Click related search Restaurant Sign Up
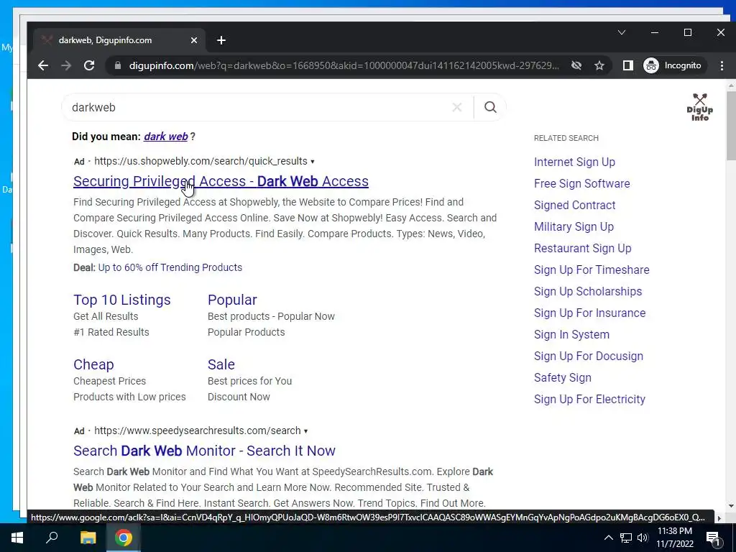Image resolution: width=736 pixels, height=552 pixels. (x=582, y=248)
